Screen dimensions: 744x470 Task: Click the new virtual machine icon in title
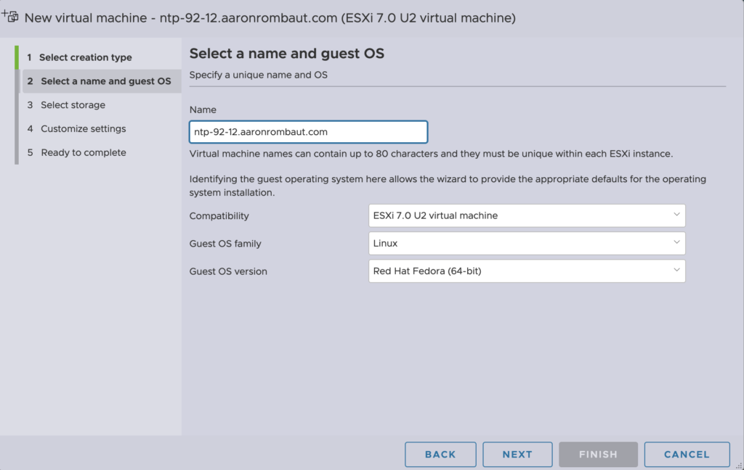pyautogui.click(x=12, y=17)
